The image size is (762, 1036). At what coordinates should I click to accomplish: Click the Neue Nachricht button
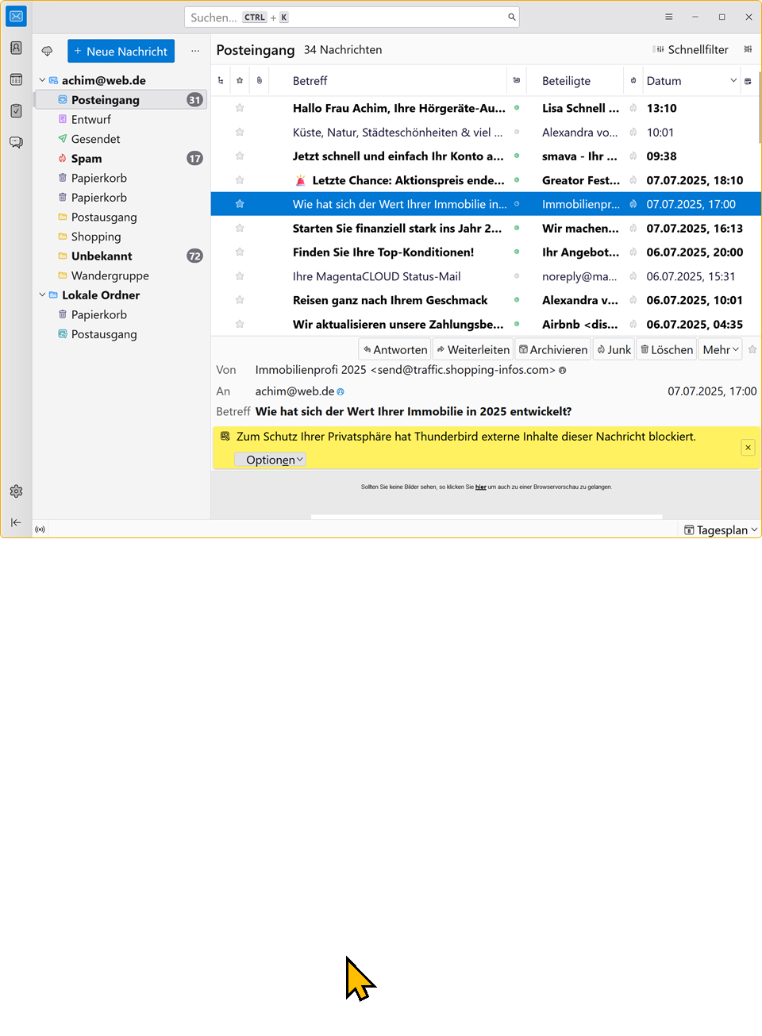click(x=121, y=51)
